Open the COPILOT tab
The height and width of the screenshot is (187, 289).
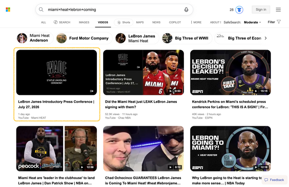click(175, 22)
